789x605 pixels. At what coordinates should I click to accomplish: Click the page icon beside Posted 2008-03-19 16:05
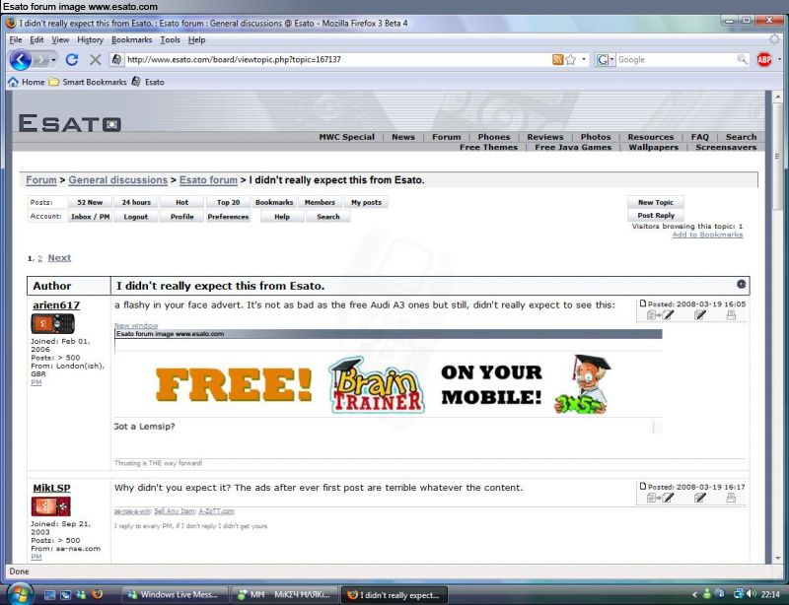pyautogui.click(x=643, y=303)
